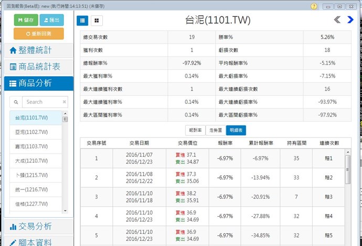Switch to the list view icon
Viewport: 362px width, 246px height.
point(83,20)
